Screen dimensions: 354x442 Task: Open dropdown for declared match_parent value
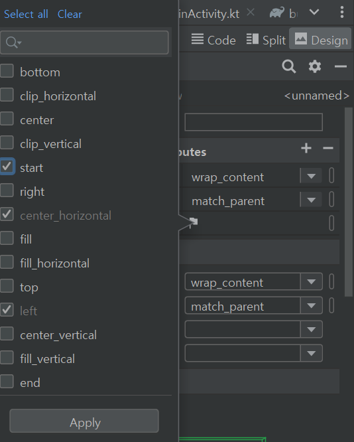311,200
